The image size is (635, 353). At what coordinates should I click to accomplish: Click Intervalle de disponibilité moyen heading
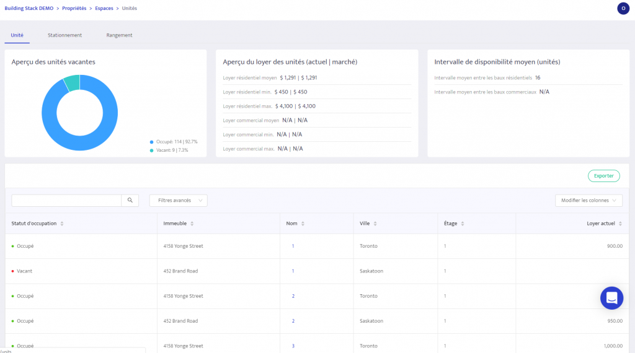click(497, 62)
